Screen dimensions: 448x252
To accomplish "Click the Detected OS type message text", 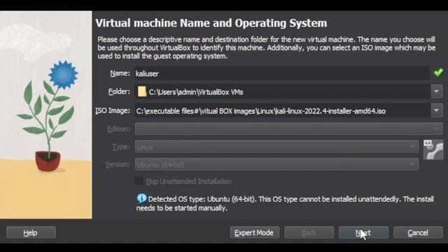I will click(285, 204).
